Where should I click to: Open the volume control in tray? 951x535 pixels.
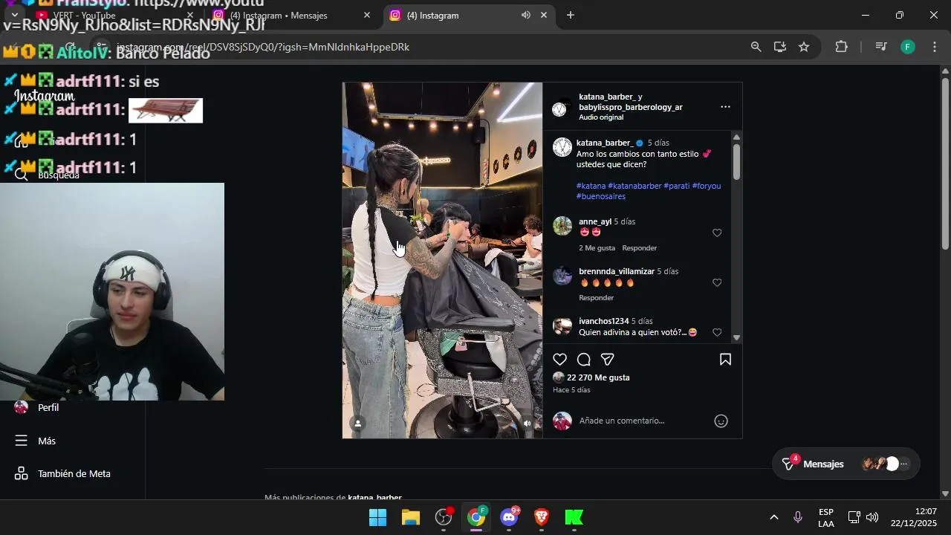point(872,517)
